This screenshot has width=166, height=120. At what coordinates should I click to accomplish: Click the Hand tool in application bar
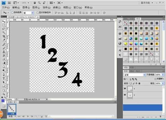coord(35,2)
